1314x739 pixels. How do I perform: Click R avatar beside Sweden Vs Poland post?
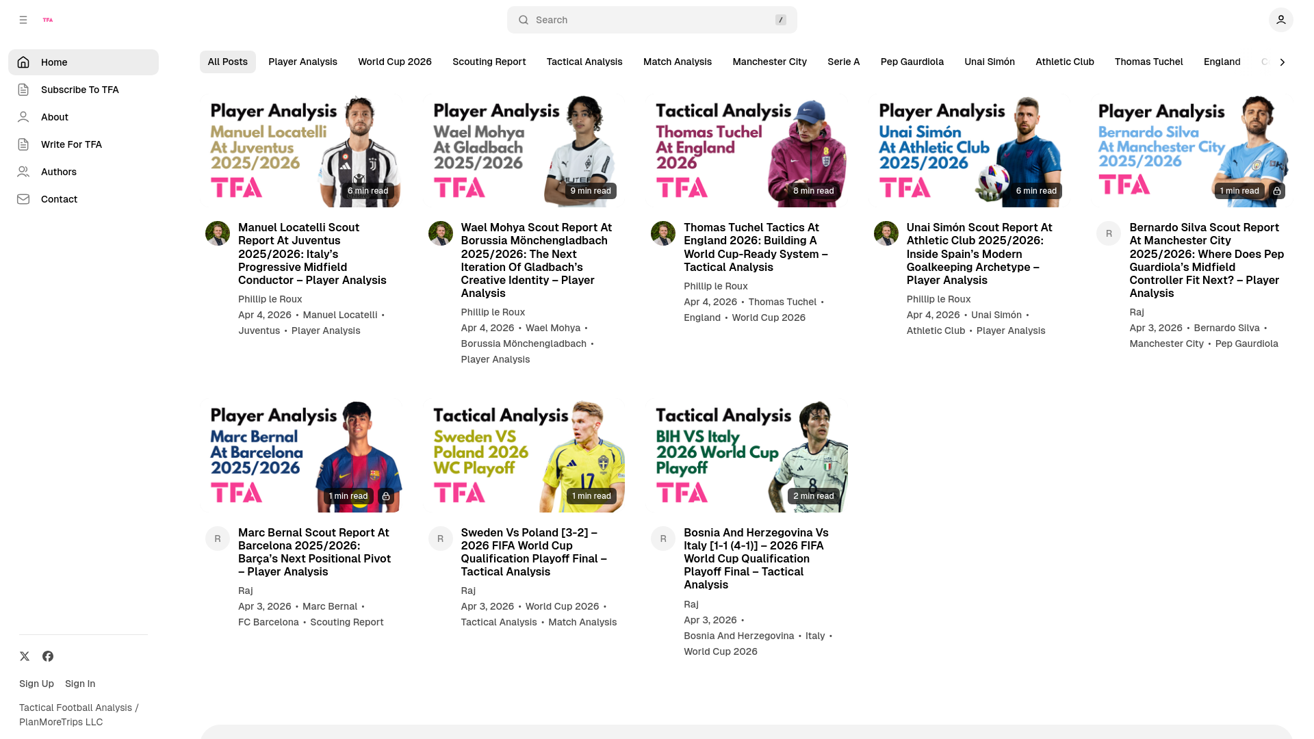441,539
